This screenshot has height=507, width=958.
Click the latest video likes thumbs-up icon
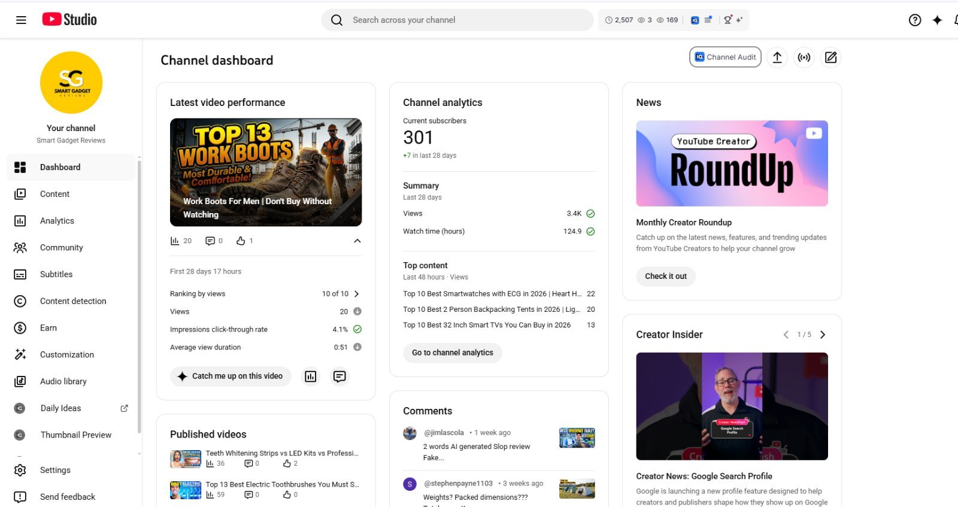[241, 241]
